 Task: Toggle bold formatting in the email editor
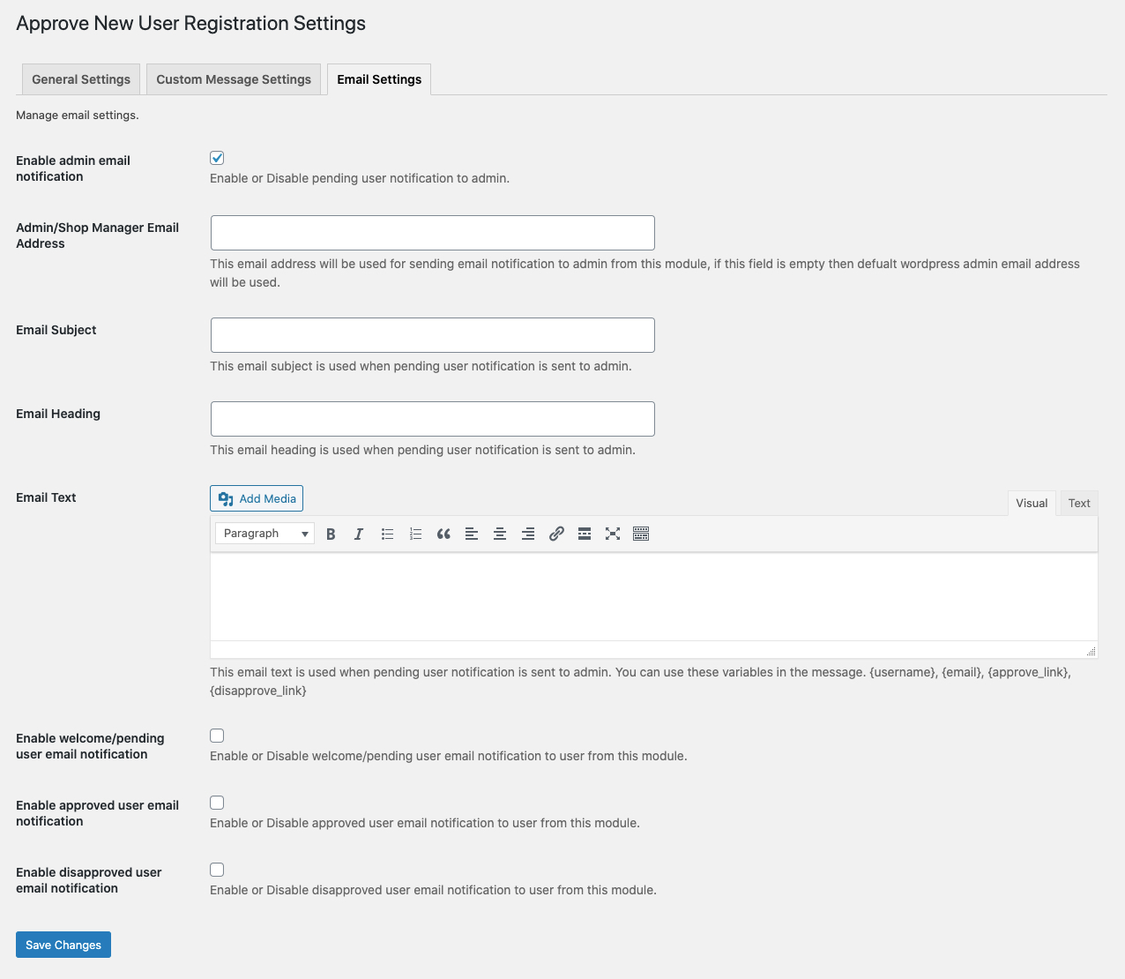point(331,534)
